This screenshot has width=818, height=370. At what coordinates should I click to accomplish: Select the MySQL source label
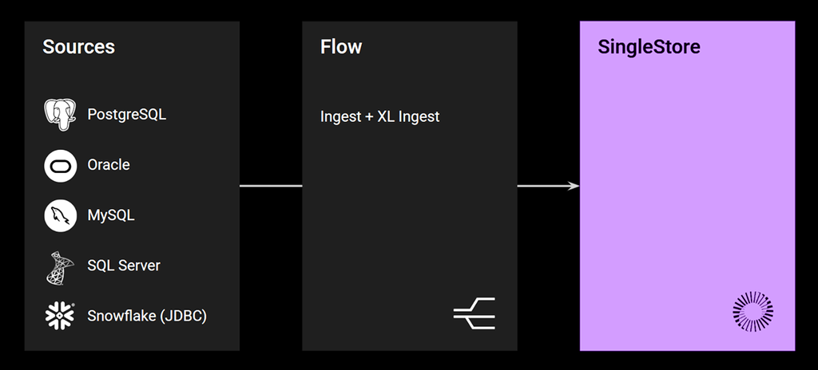coord(111,215)
